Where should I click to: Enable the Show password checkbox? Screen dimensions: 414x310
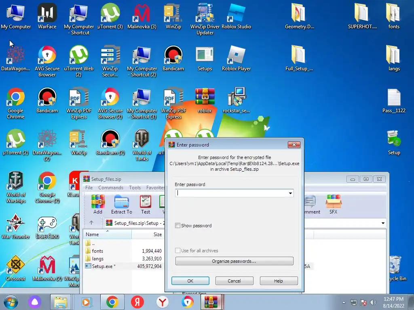coord(178,225)
